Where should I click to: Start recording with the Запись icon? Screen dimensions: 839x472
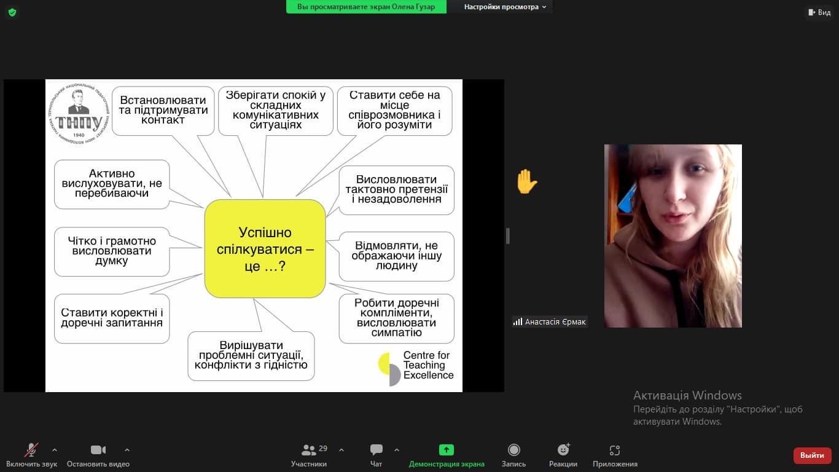pos(513,450)
